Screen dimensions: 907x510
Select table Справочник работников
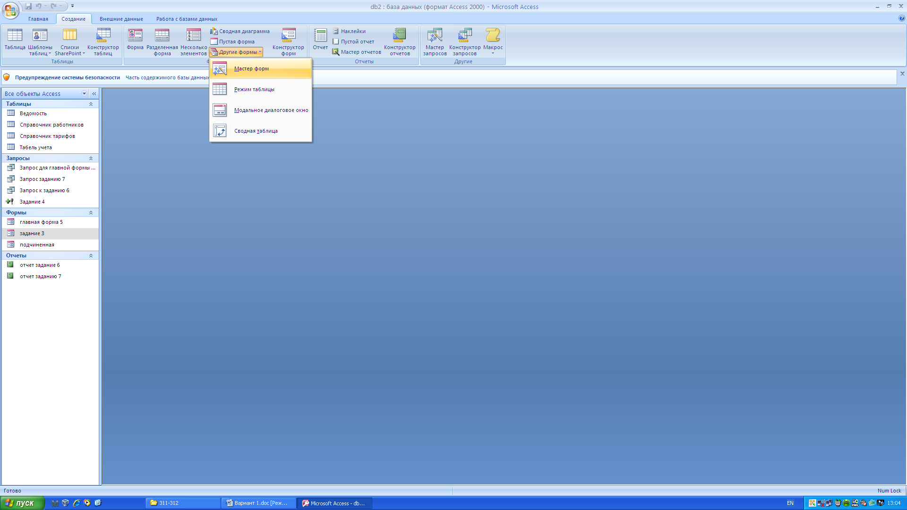click(50, 125)
